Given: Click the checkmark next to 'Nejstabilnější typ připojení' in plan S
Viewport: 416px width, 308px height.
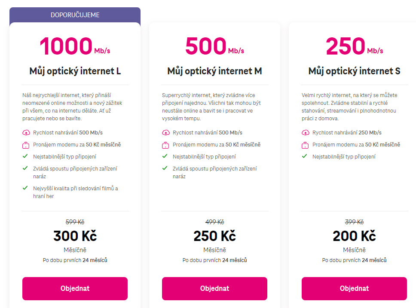Looking at the screenshot, I should tap(305, 156).
